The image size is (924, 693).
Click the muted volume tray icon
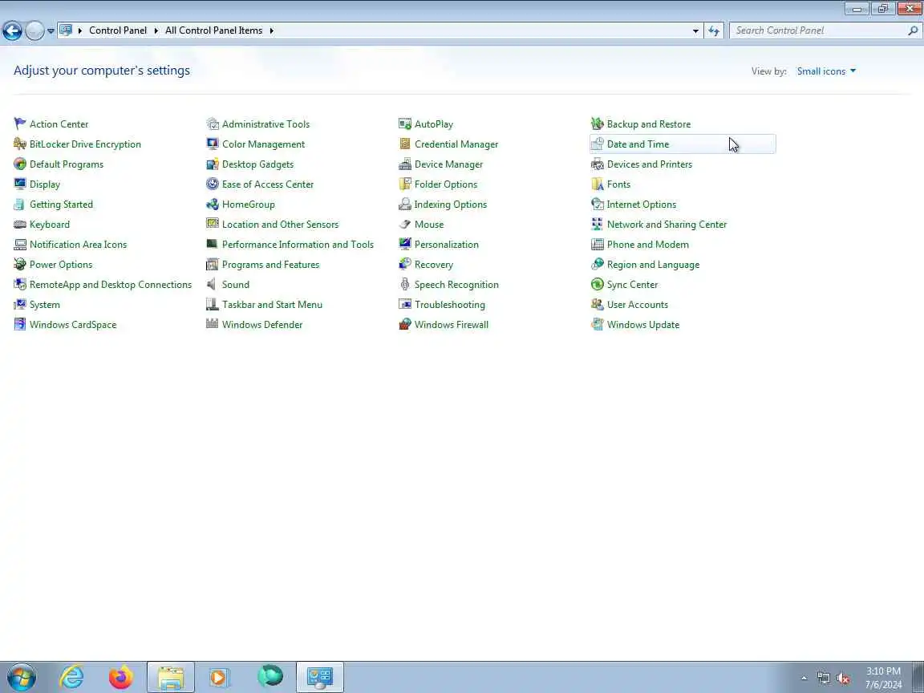(843, 679)
